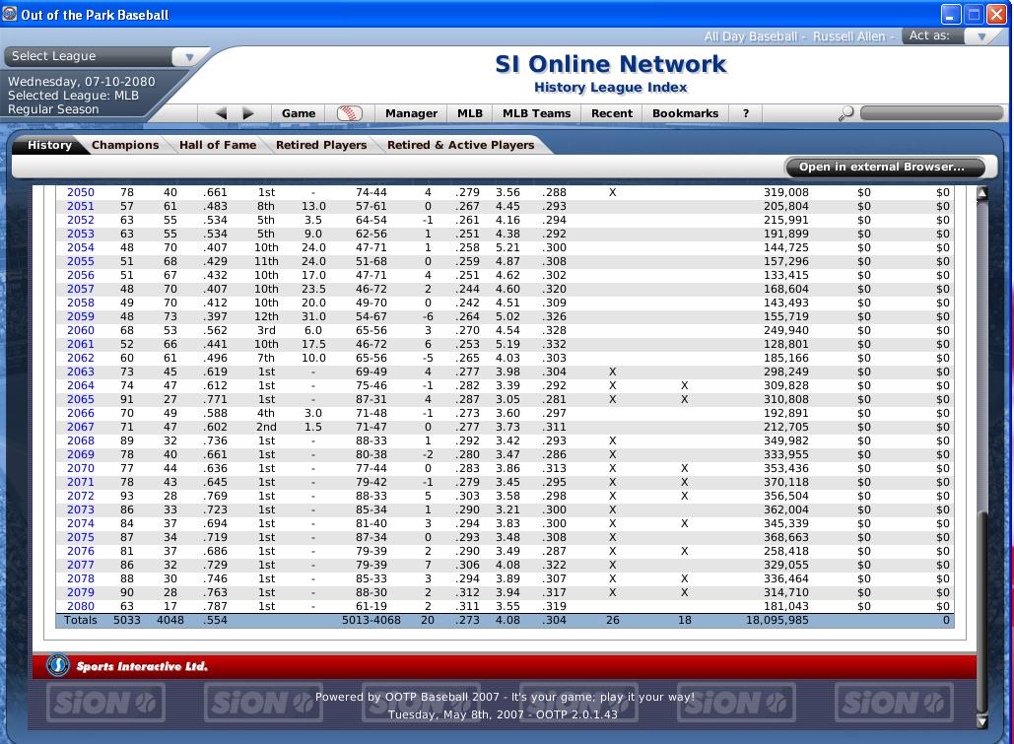Open the 2070 season link

click(x=81, y=468)
